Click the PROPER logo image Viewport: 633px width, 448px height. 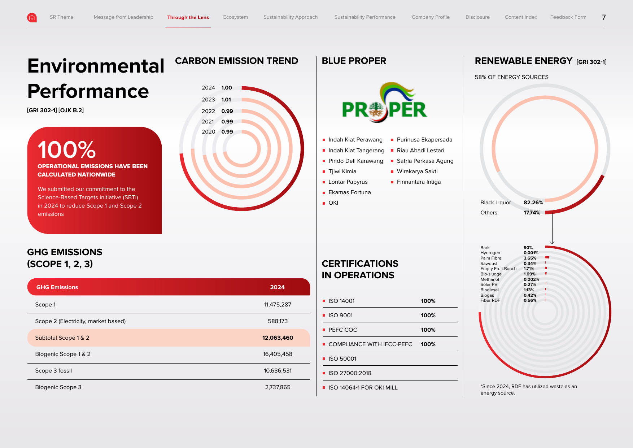385,103
